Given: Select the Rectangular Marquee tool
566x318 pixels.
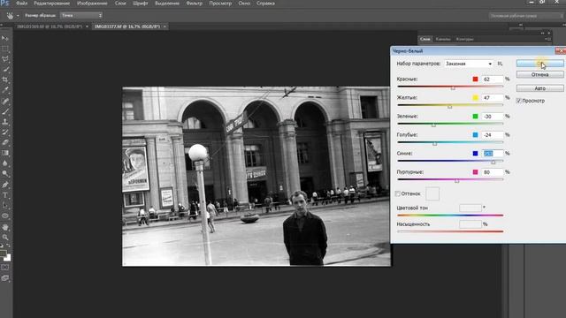Looking at the screenshot, I should point(5,49).
